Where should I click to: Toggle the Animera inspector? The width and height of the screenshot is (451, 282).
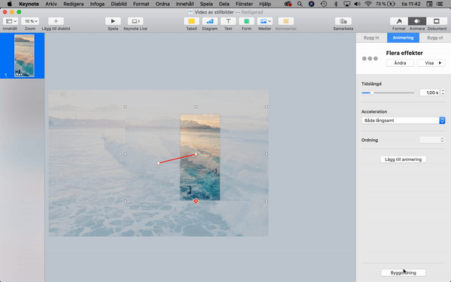[x=417, y=21]
